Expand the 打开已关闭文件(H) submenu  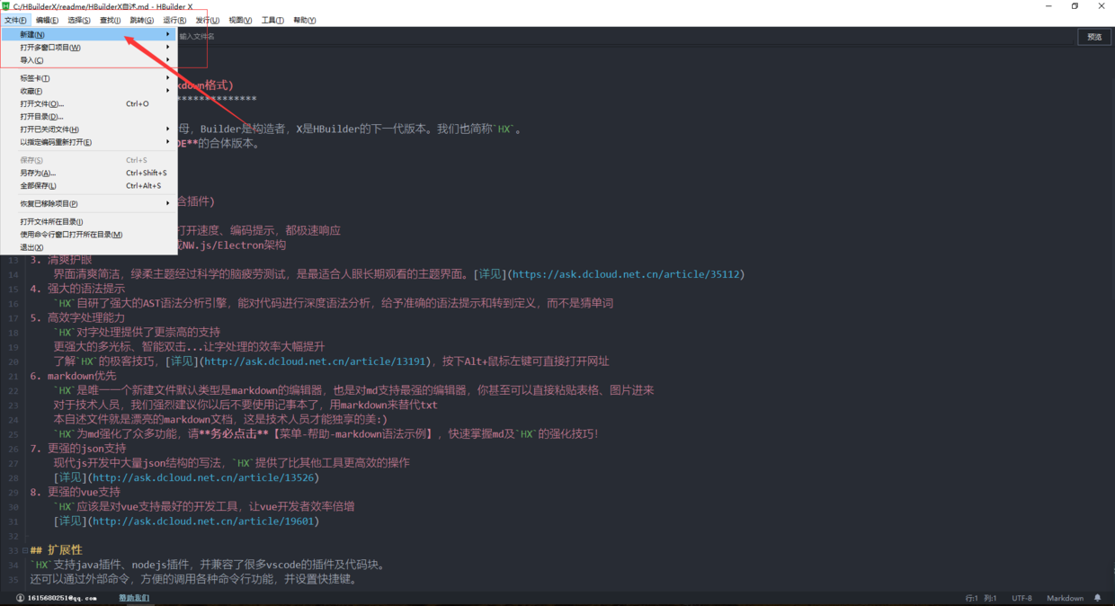[89, 129]
